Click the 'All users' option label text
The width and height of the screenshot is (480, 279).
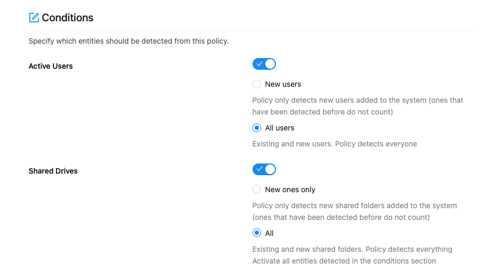tap(280, 128)
